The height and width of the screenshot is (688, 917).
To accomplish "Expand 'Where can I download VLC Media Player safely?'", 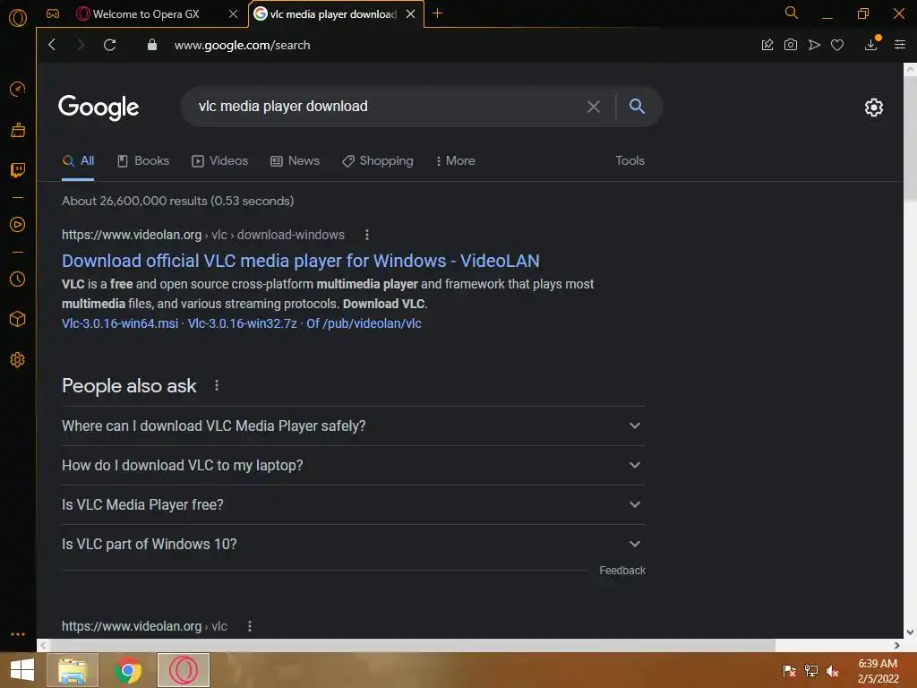I will coord(353,426).
